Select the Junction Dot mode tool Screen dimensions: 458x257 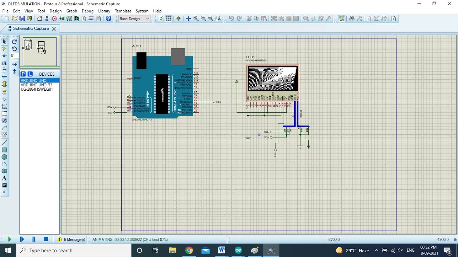pos(4,56)
